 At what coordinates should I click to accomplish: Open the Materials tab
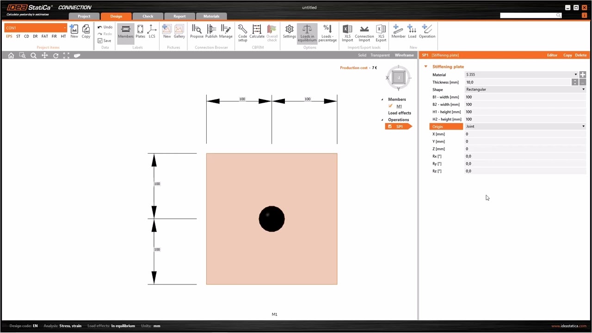(x=211, y=16)
